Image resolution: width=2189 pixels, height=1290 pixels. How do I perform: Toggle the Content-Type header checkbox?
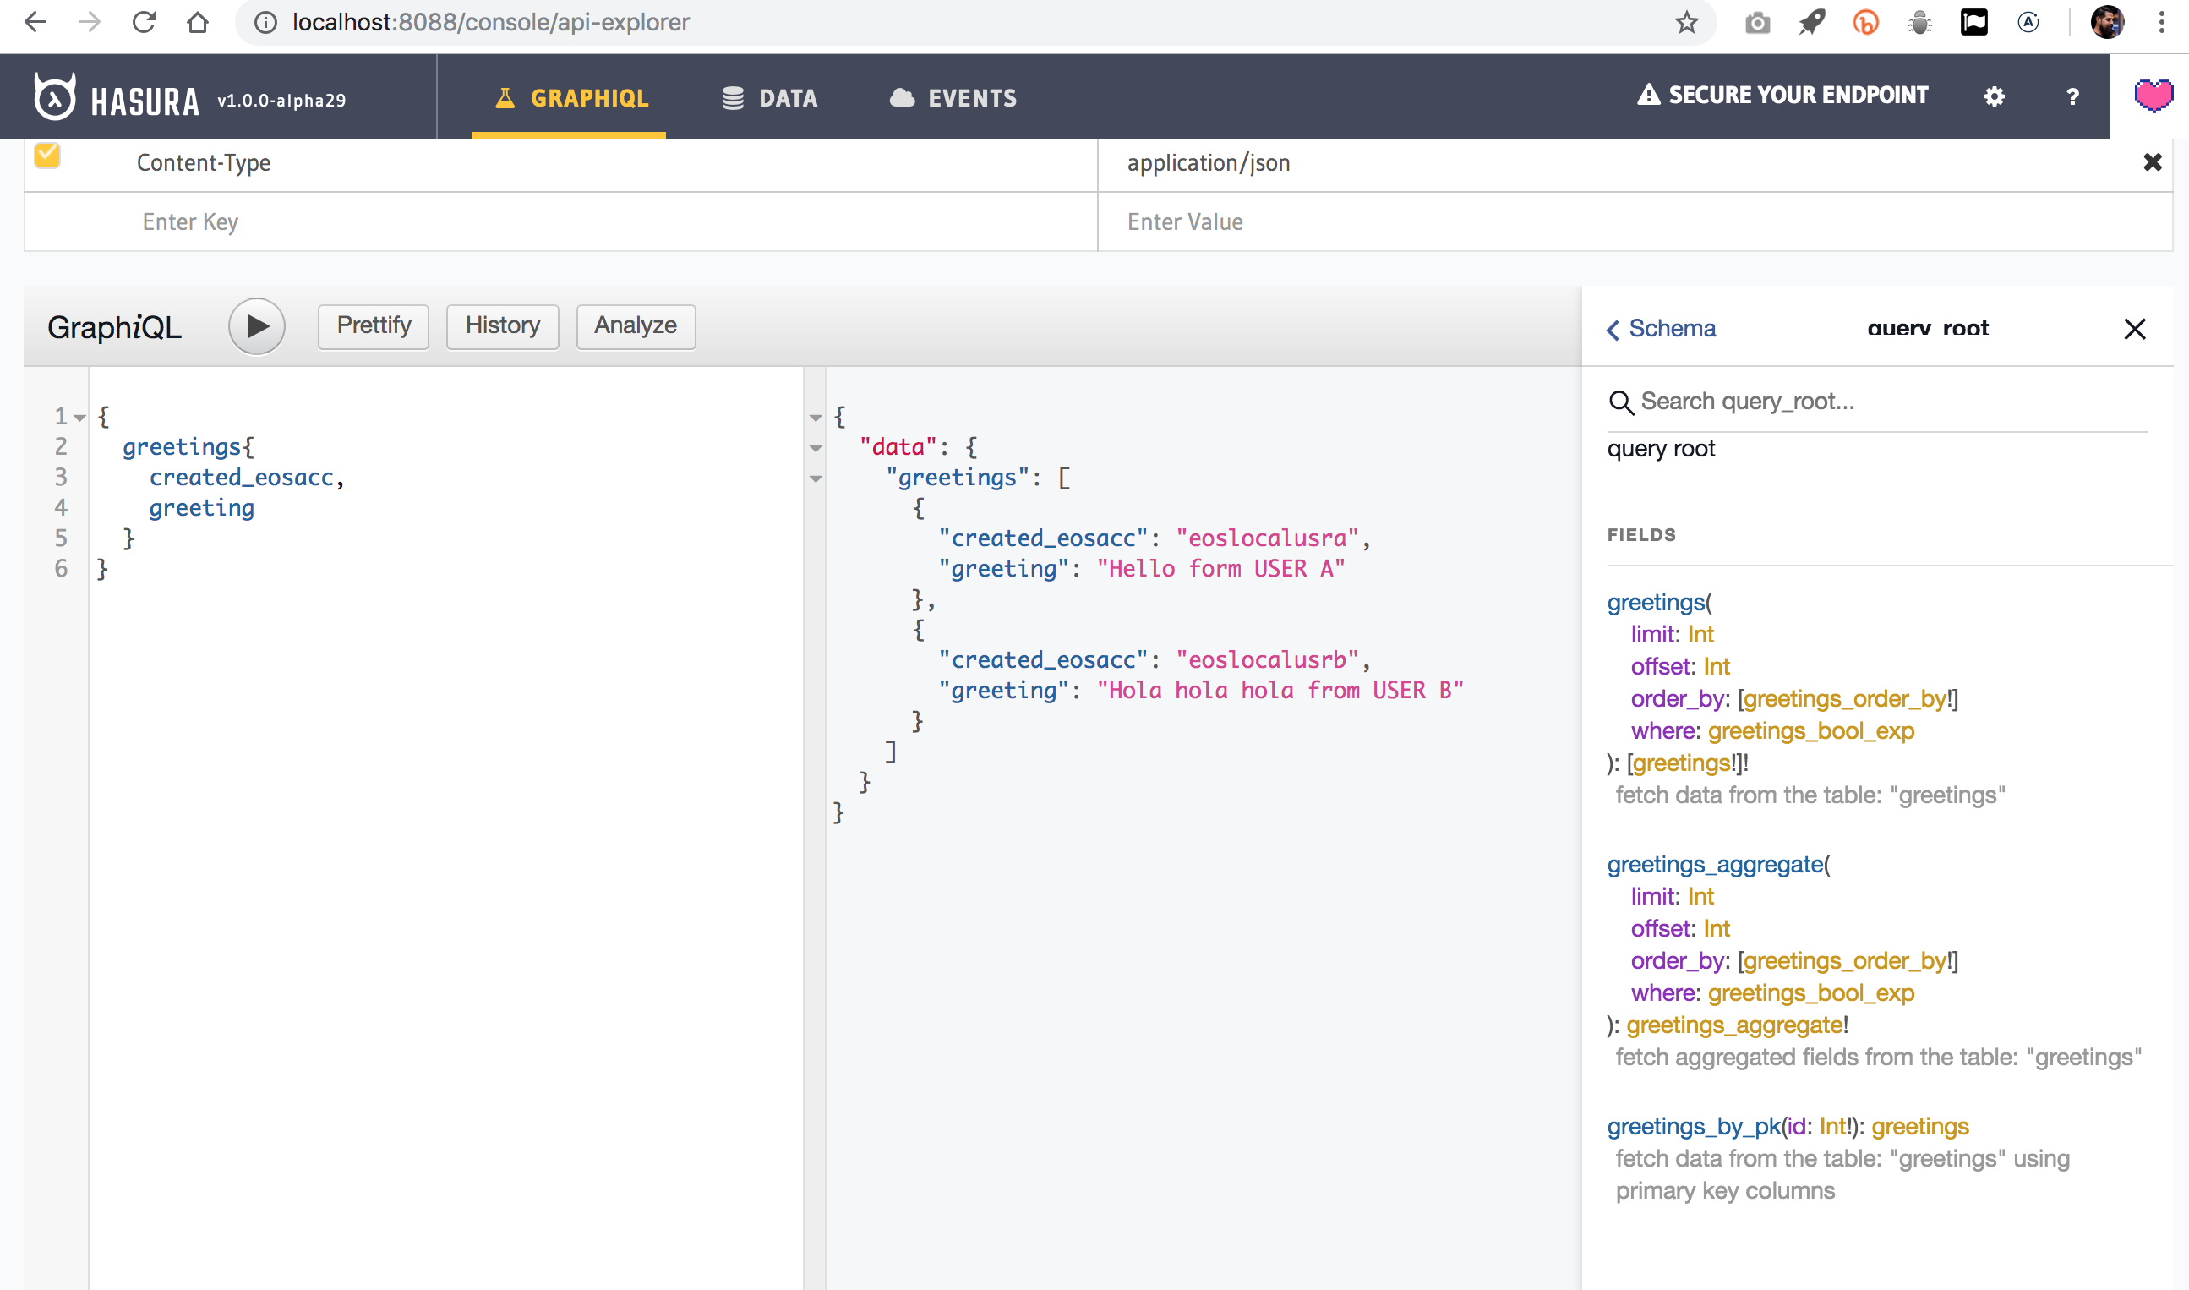pos(47,156)
